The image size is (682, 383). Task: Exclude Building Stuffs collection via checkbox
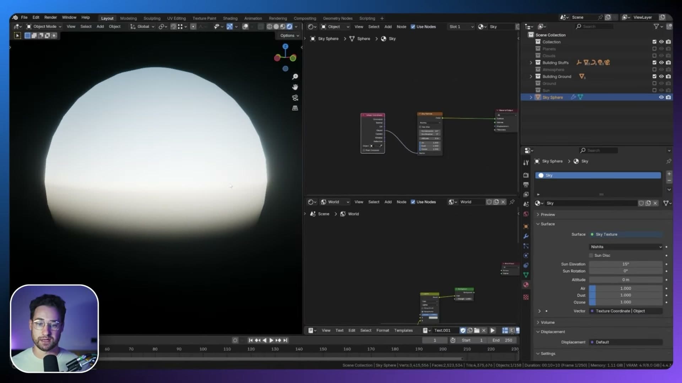point(654,63)
